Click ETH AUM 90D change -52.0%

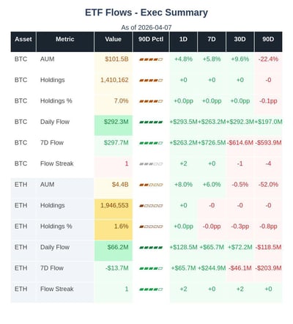coord(268,185)
